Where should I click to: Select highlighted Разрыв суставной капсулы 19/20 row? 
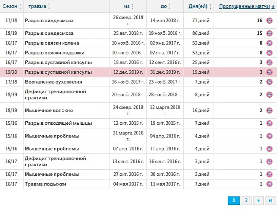tap(58, 72)
